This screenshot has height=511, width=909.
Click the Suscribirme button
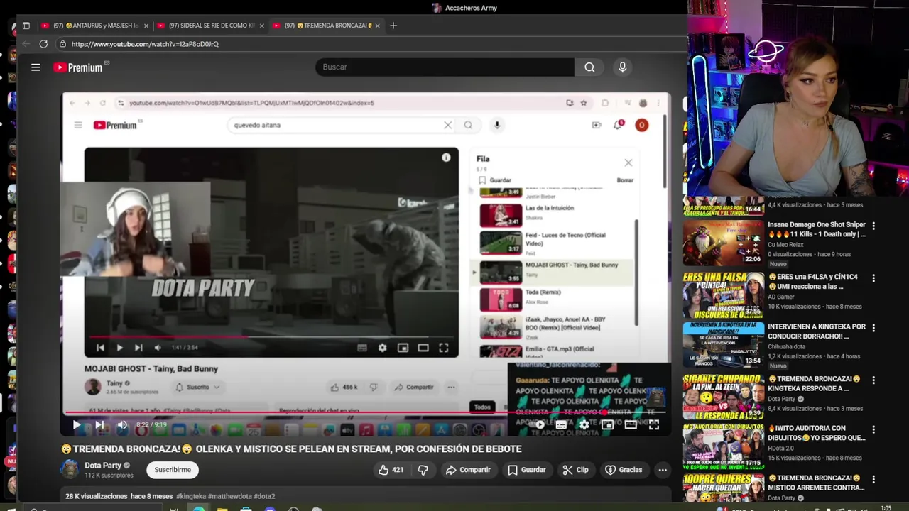coord(173,470)
